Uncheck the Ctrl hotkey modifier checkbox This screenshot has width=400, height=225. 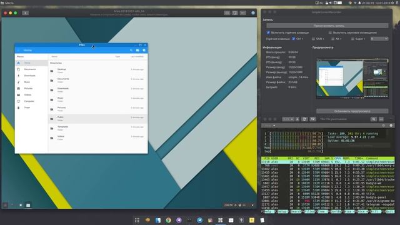tap(293, 39)
